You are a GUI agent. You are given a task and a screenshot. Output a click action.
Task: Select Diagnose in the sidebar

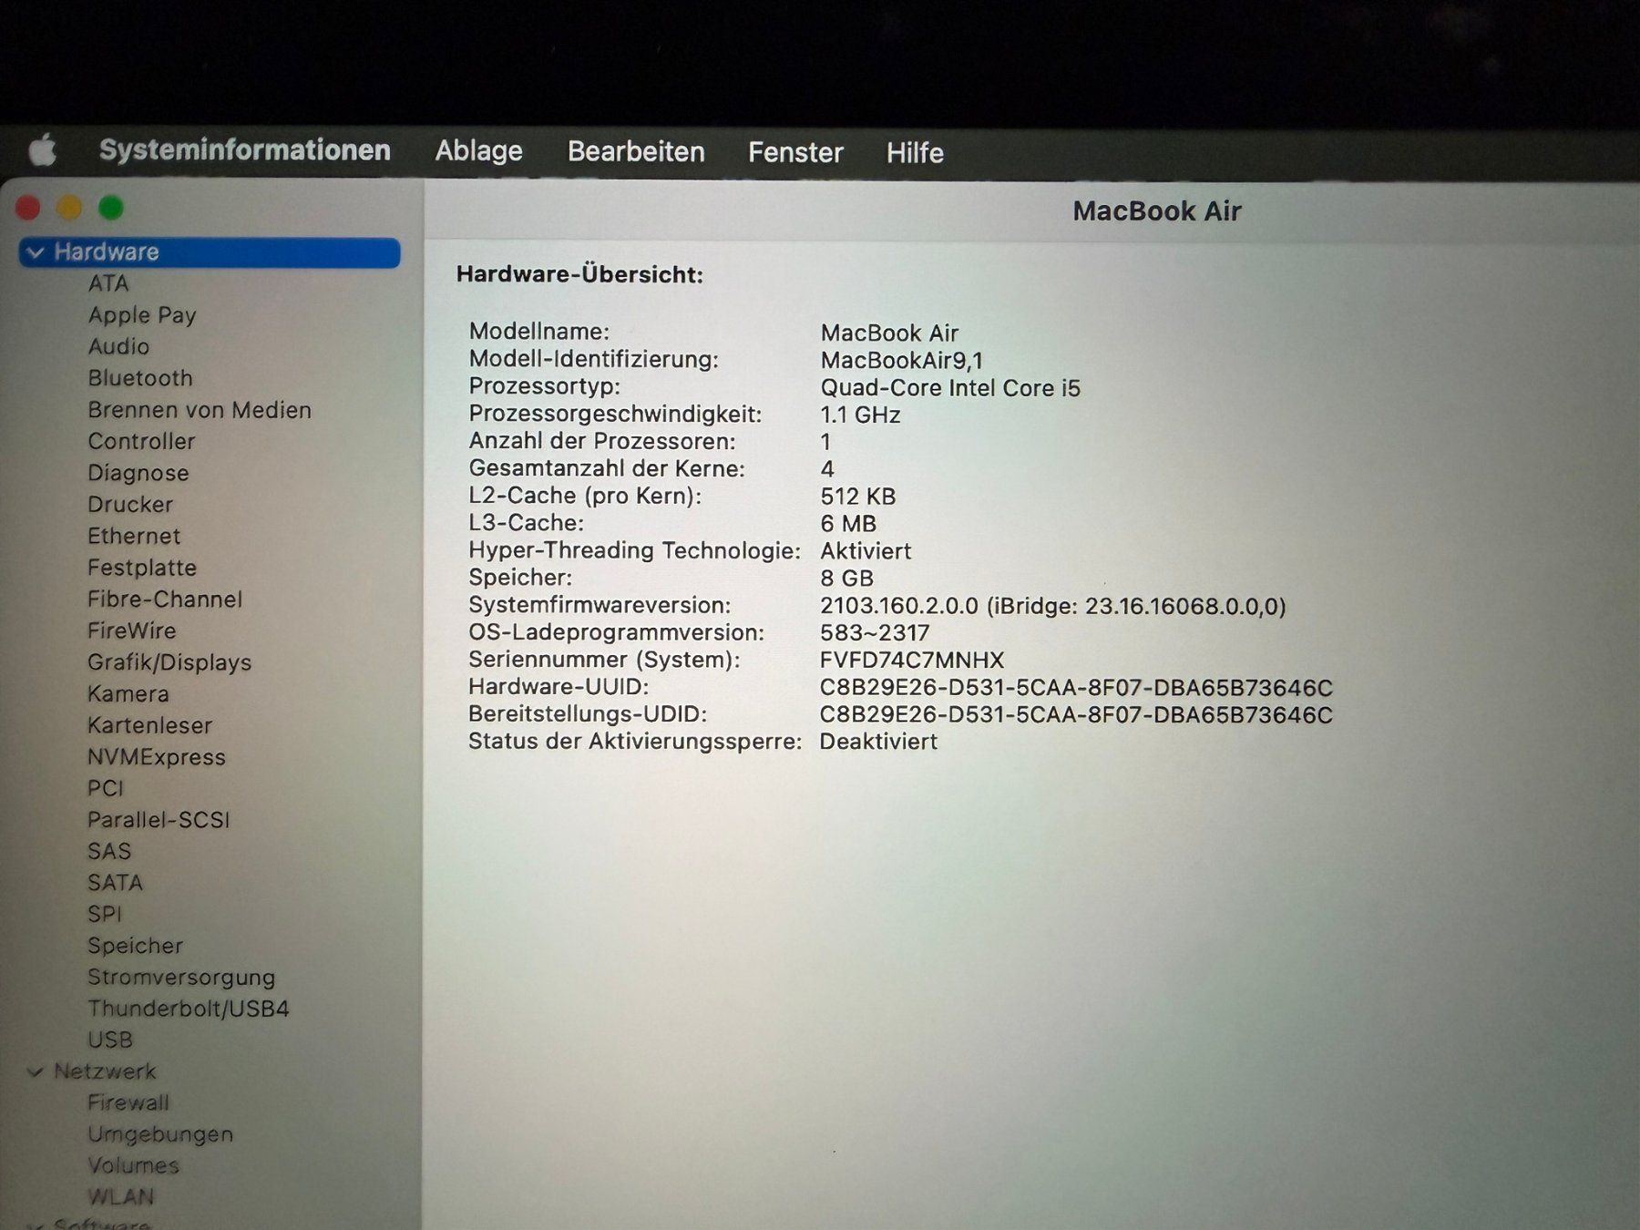pos(138,473)
